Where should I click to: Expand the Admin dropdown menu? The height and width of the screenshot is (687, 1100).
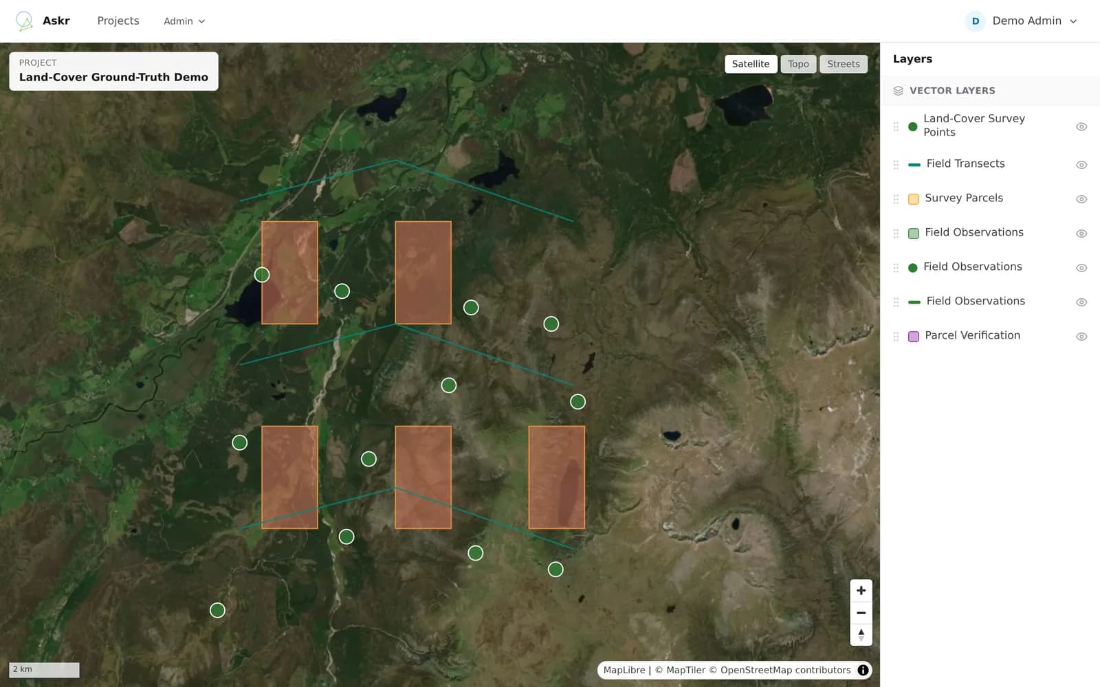tap(184, 21)
